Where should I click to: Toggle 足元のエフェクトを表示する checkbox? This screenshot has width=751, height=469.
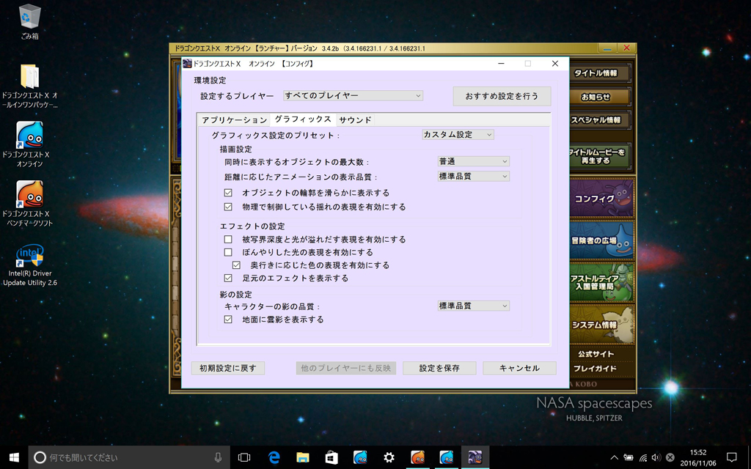(x=228, y=278)
